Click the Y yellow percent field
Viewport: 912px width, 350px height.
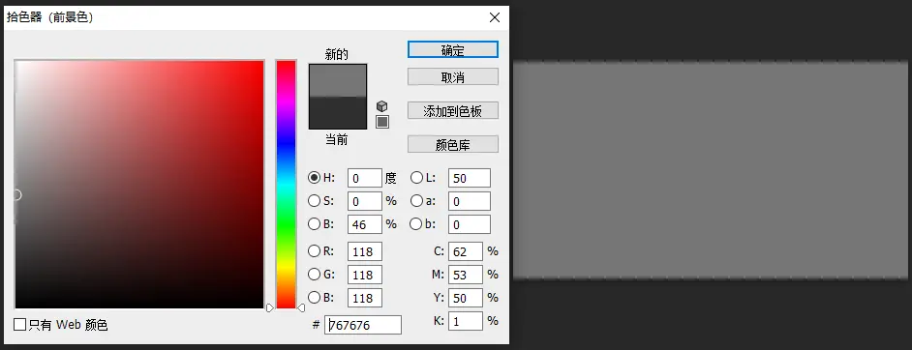click(x=466, y=298)
